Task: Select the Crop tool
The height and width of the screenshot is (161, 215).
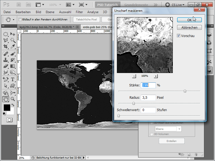Action: (5, 46)
